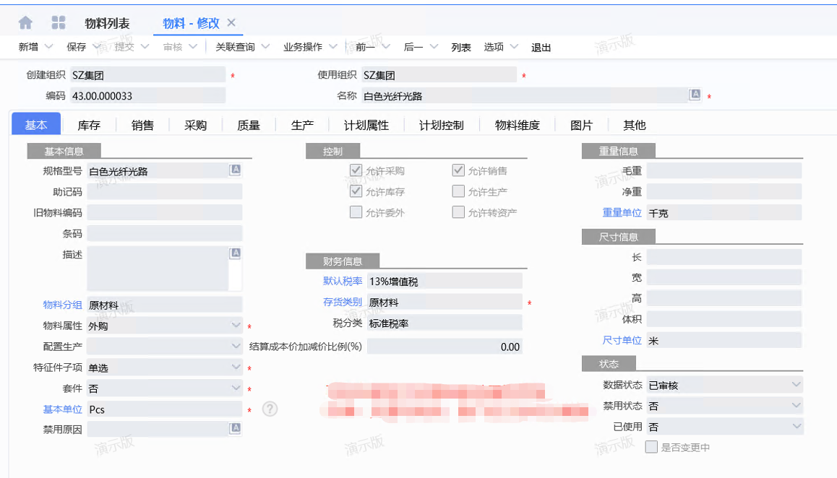
Task: Enable the 允许生产 checkbox
Action: coord(458,191)
